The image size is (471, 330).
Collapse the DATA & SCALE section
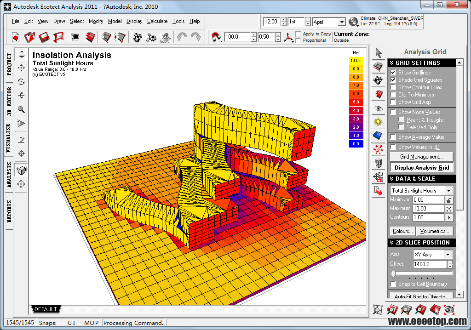pyautogui.click(x=392, y=179)
